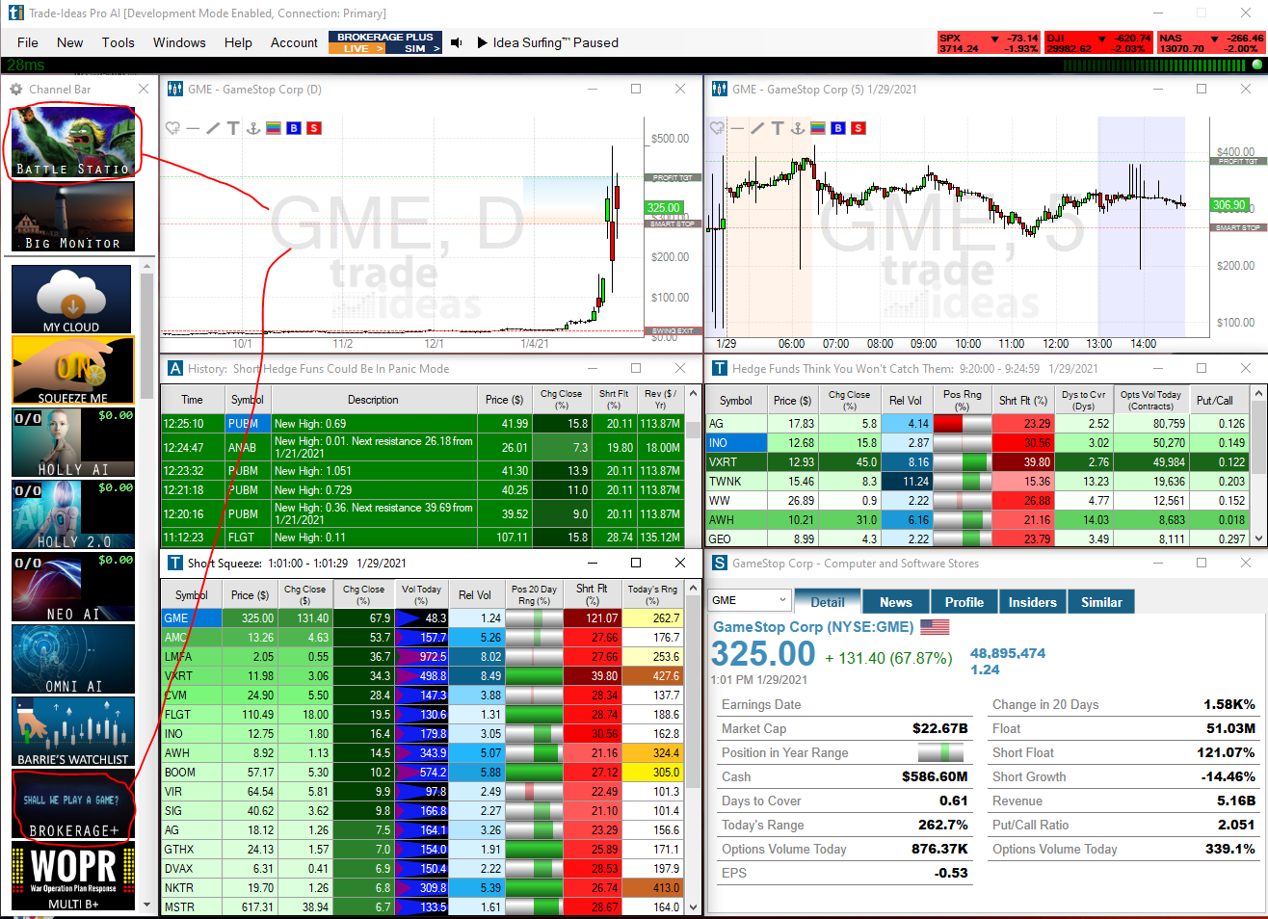Switch Brokerage Plus to SIM mode
The image size is (1268, 919).
(415, 48)
